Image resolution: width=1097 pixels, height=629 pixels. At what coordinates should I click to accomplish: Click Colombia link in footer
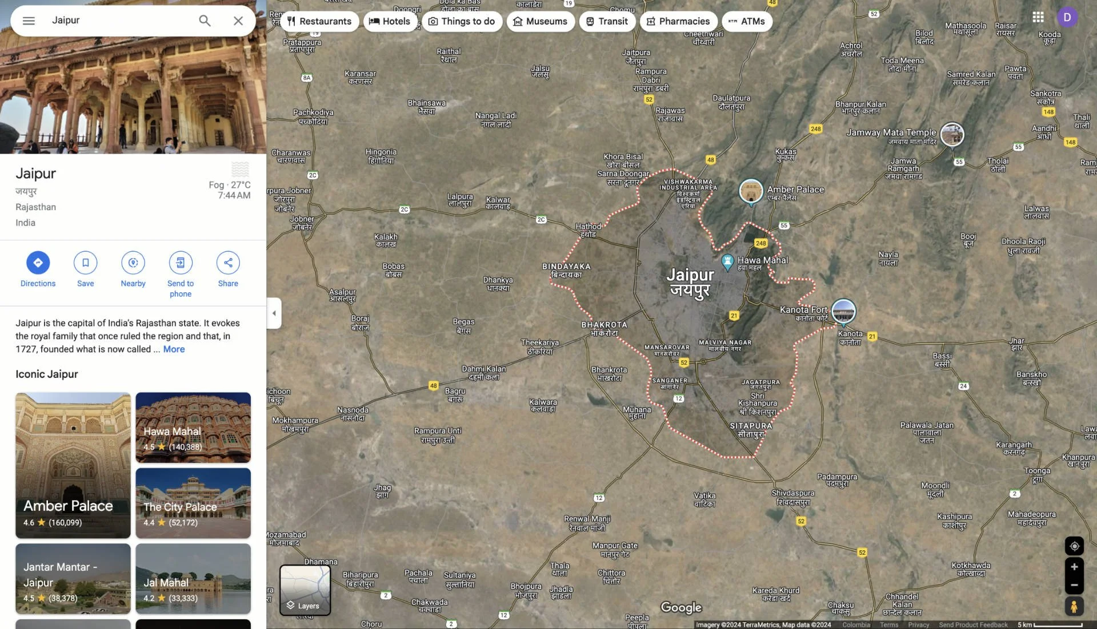[856, 624]
